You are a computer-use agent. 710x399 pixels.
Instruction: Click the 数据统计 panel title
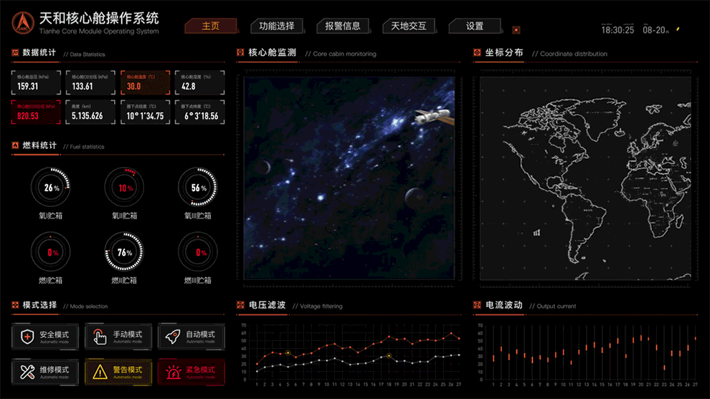tap(39, 52)
